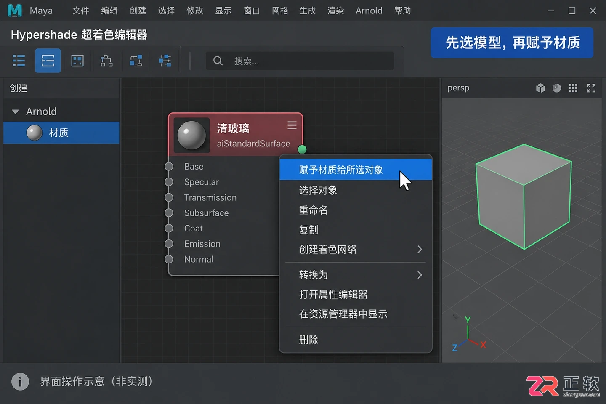Click the input connections graph icon
The image size is (606, 404).
point(136,61)
